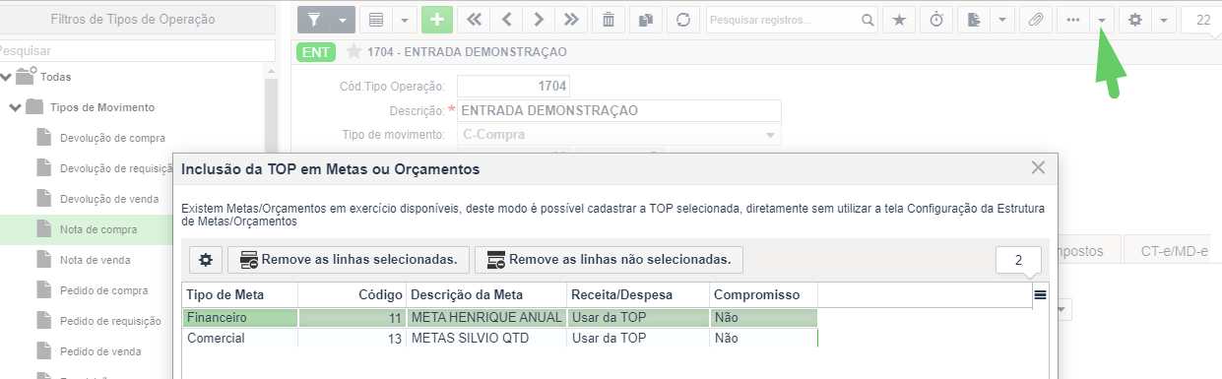Delete record with trash icon
This screenshot has width=1222, height=379.
[x=610, y=19]
